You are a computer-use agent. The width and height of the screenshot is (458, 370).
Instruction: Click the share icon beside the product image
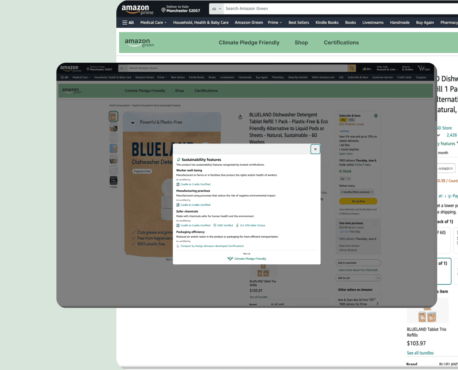click(x=240, y=117)
